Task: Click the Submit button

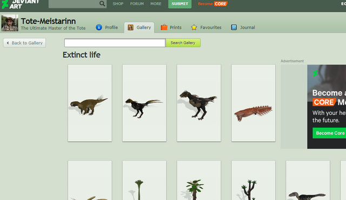Action: click(180, 4)
